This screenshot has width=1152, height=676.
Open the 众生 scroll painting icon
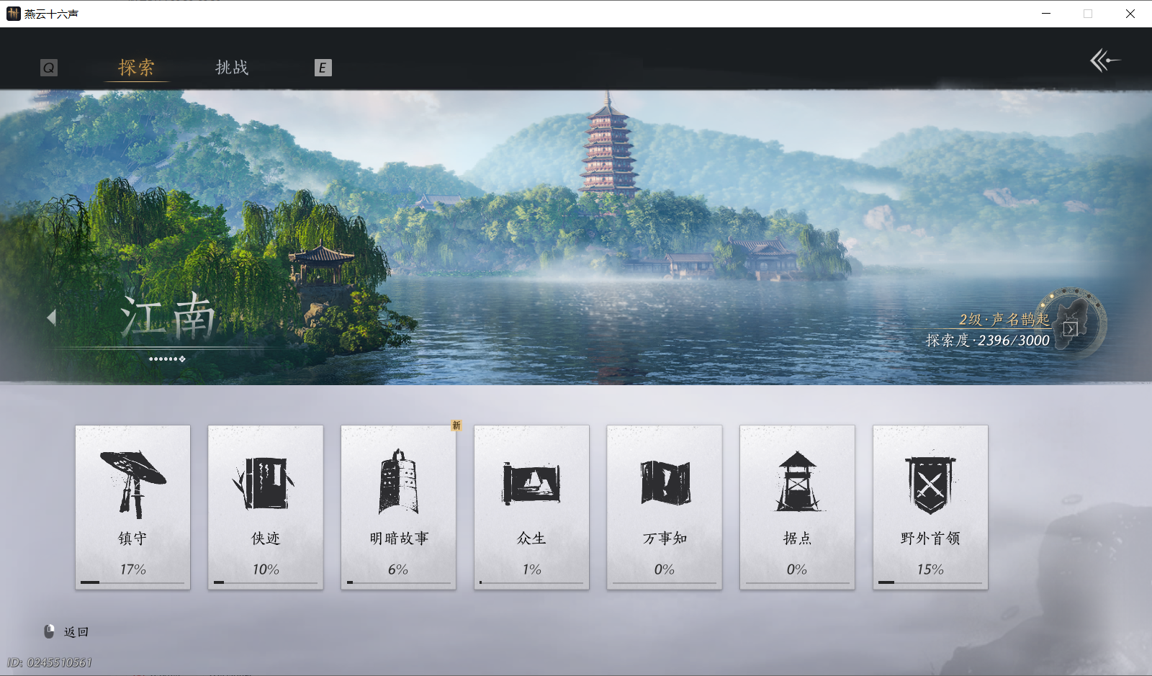point(531,482)
